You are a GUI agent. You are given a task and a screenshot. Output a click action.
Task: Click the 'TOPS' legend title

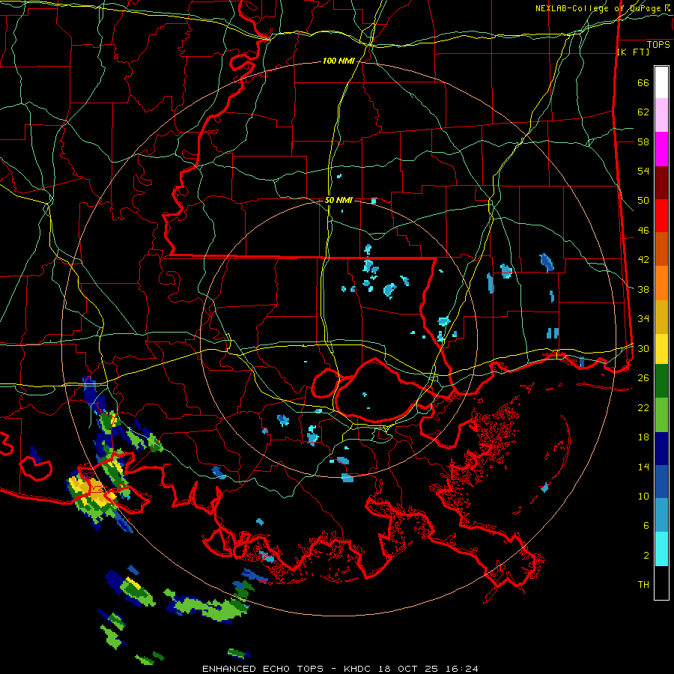[658, 45]
